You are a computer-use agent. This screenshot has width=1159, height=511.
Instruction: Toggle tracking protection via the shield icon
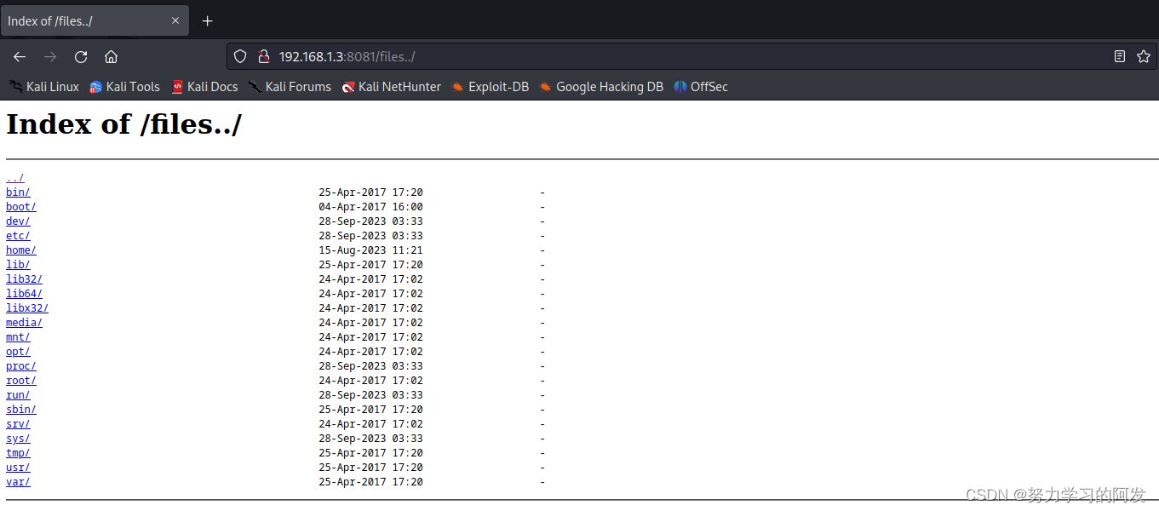tap(239, 56)
